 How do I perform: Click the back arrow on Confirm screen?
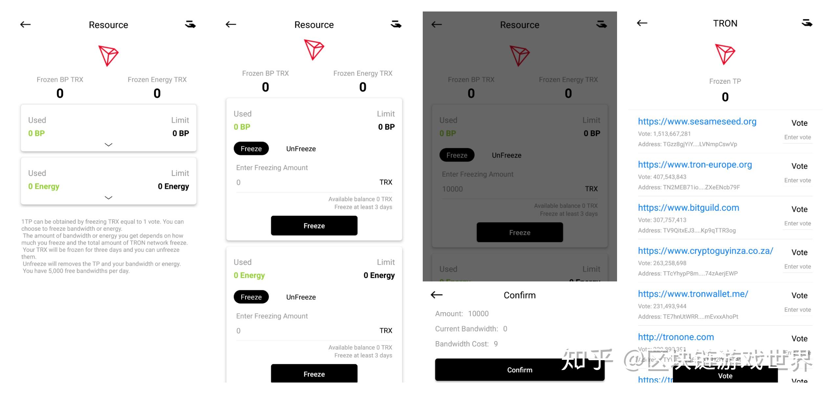[436, 295]
